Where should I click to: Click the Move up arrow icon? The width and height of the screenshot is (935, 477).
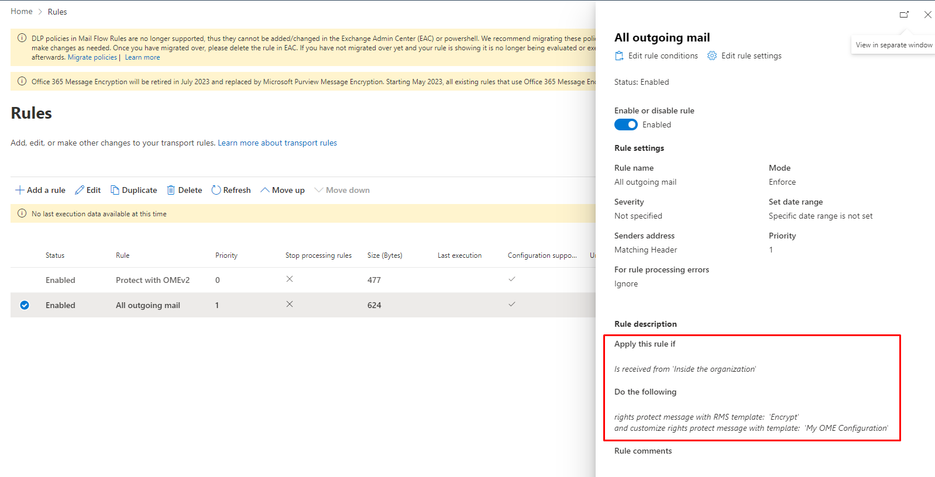click(x=265, y=190)
